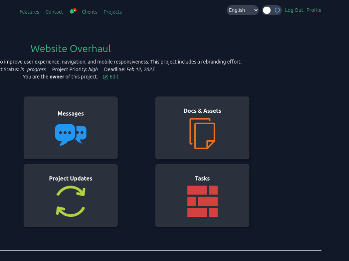This screenshot has height=261, width=349.
Task: Click the red Tasks bricks icon
Action: point(202,201)
